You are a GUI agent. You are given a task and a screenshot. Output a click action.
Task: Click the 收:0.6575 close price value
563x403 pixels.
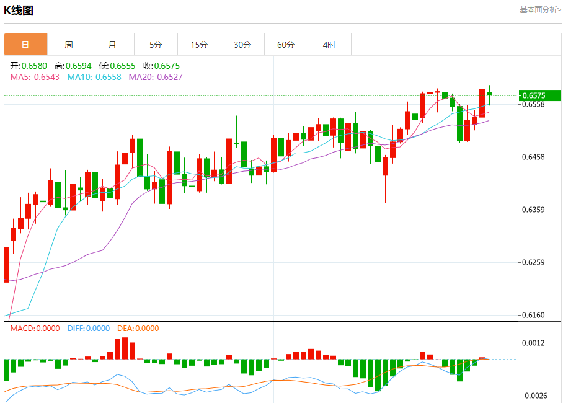click(161, 66)
